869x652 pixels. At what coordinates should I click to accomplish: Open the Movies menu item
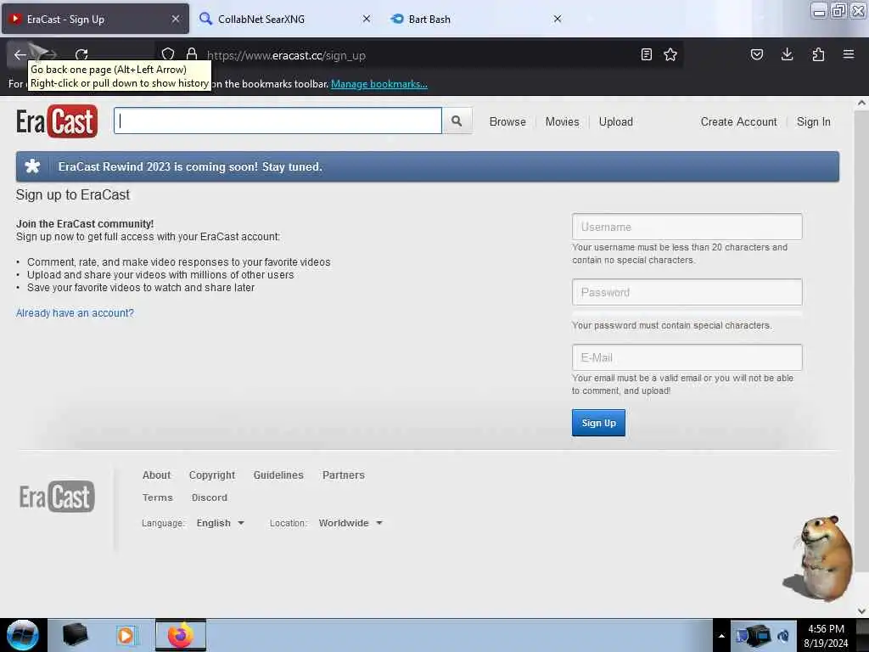(562, 122)
